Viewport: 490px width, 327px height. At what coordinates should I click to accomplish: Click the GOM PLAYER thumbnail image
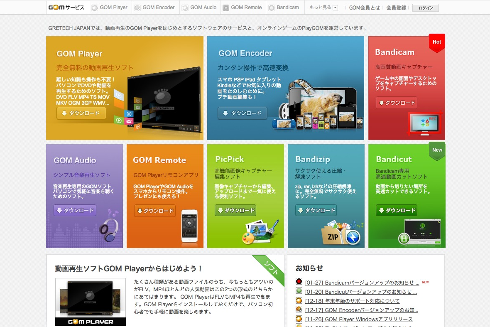click(x=91, y=302)
